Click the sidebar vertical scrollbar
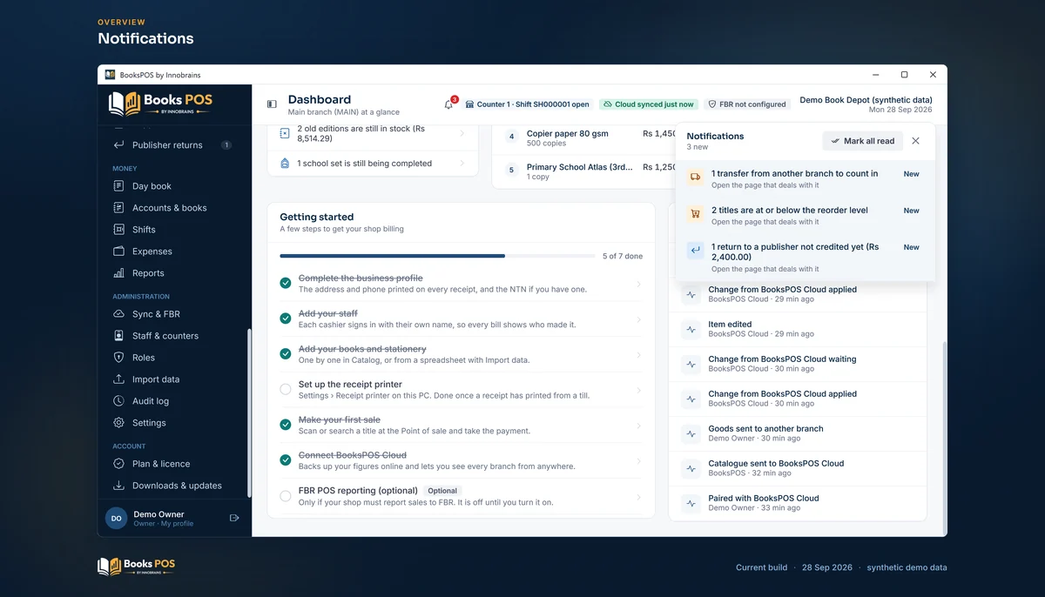This screenshot has width=1045, height=597. [249, 413]
